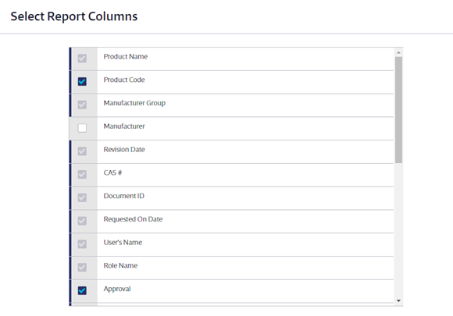Select the Manufacturer row label
This screenshot has height=316, width=453.
124,126
